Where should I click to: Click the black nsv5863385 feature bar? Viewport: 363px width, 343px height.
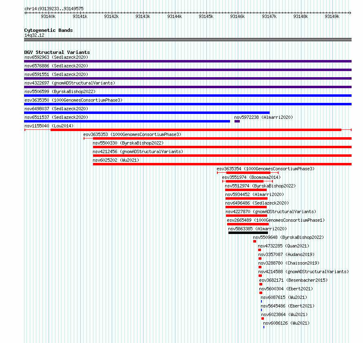click(x=248, y=233)
